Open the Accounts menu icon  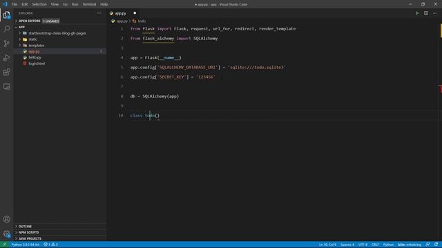(x=6, y=219)
